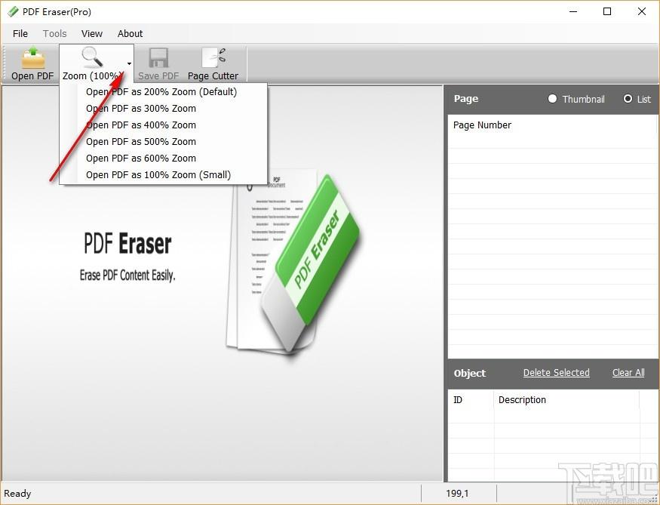Screen dimensions: 660x505
Task: Click the Zoom magnifier icon
Action: click(92, 57)
